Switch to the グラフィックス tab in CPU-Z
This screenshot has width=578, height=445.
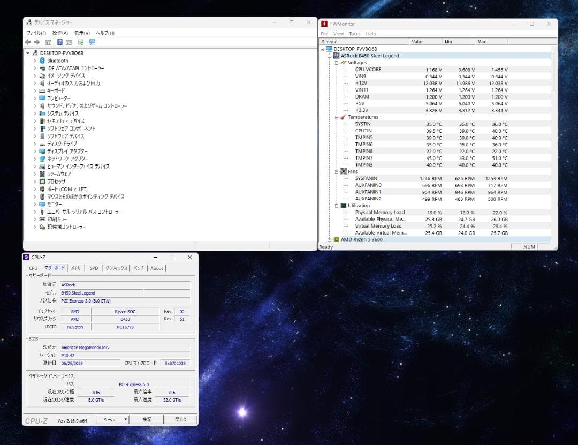click(x=117, y=268)
